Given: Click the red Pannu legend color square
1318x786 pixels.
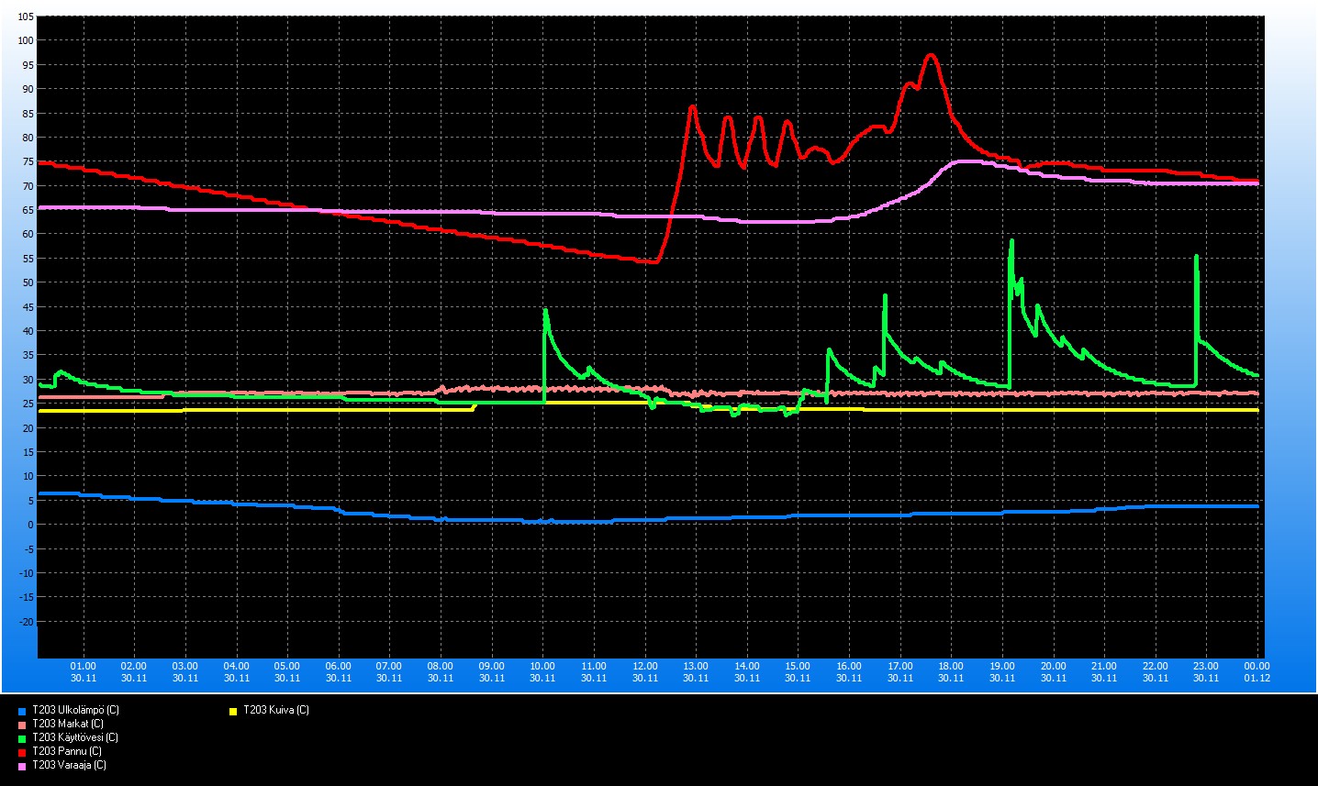Looking at the screenshot, I should [x=21, y=752].
